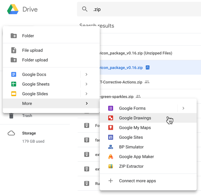
Task: Select the Google Forms icon
Action: tap(111, 108)
